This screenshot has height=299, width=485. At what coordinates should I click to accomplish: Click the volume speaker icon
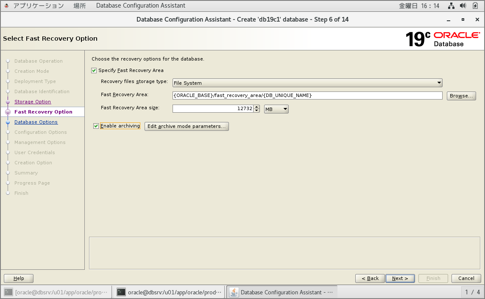[463, 6]
